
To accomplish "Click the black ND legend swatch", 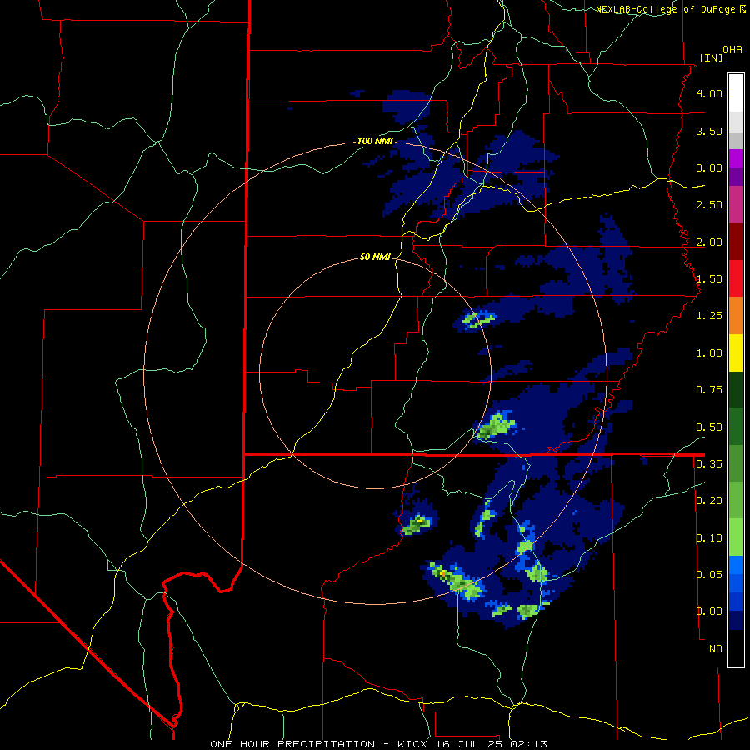I will tap(736, 648).
